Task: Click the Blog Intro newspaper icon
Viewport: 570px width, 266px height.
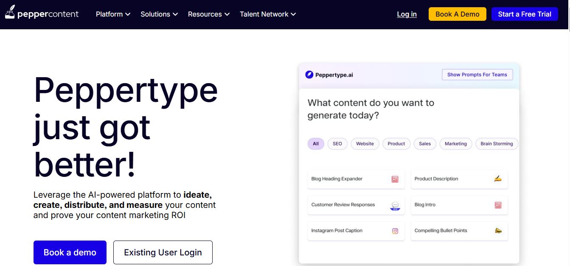Action: pyautogui.click(x=498, y=205)
